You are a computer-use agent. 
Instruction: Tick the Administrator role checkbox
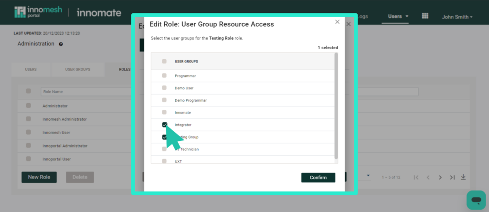28,106
